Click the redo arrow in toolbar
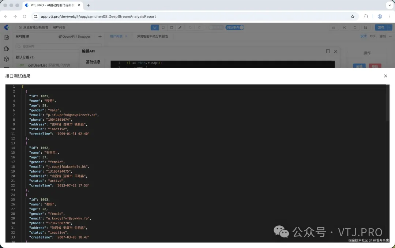This screenshot has height=248, width=395. [x=199, y=27]
